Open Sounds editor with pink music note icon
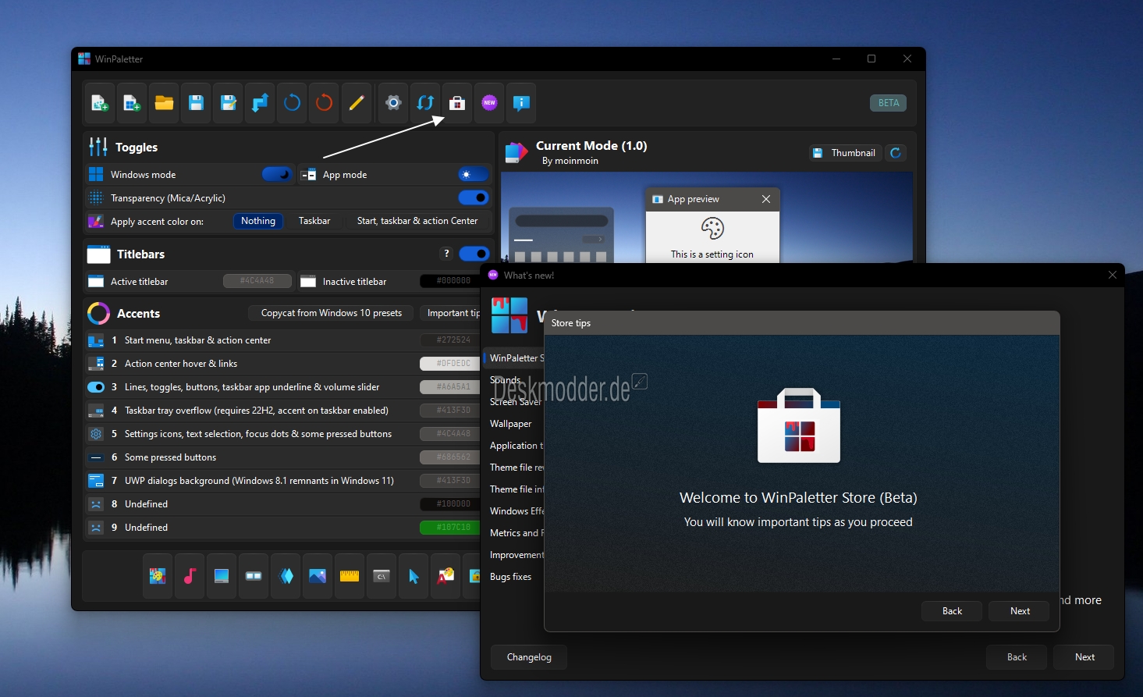1143x697 pixels. [190, 576]
